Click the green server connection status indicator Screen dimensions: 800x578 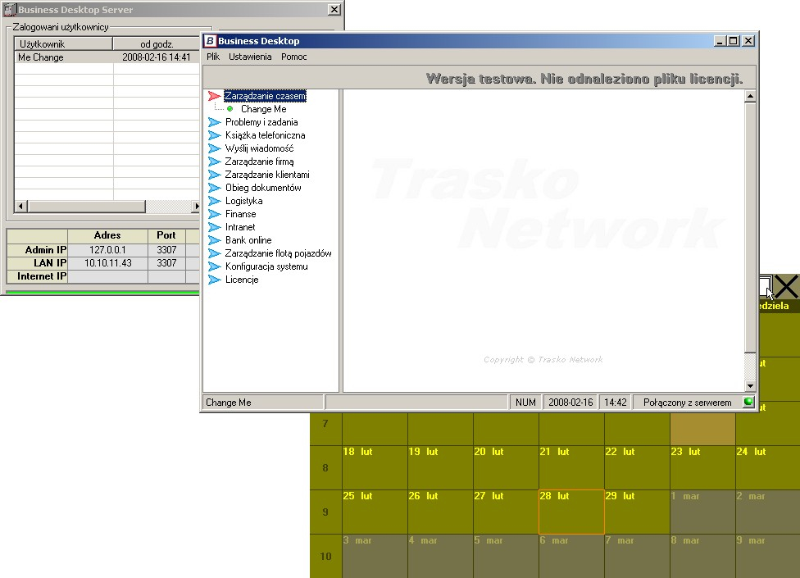click(748, 402)
